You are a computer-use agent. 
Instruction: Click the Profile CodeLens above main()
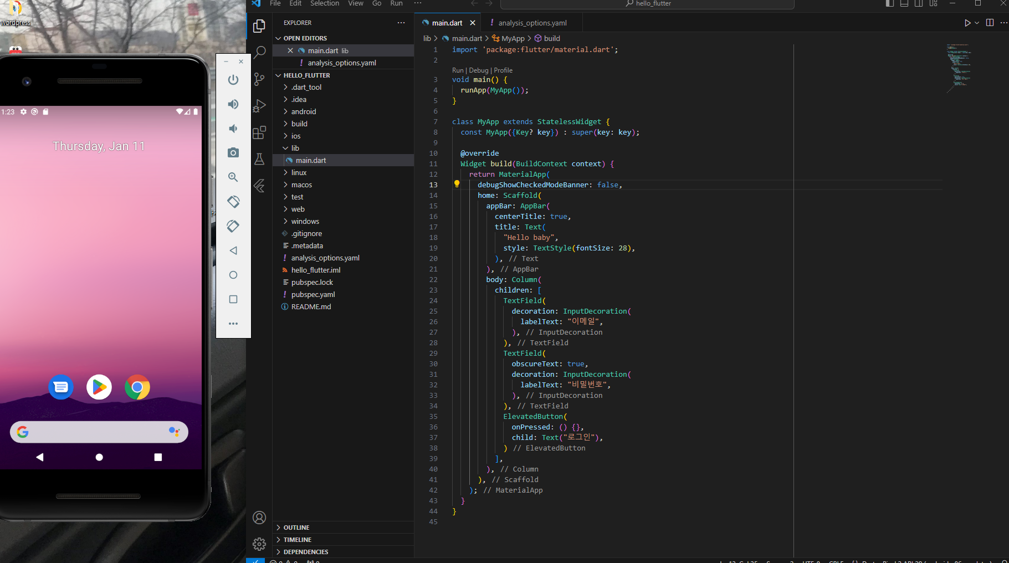pyautogui.click(x=503, y=70)
